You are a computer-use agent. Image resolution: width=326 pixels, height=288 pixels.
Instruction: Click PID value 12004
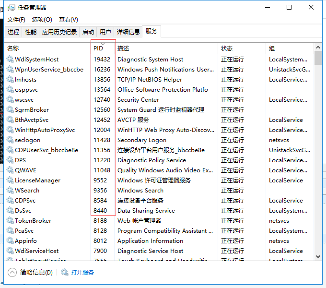102,130
